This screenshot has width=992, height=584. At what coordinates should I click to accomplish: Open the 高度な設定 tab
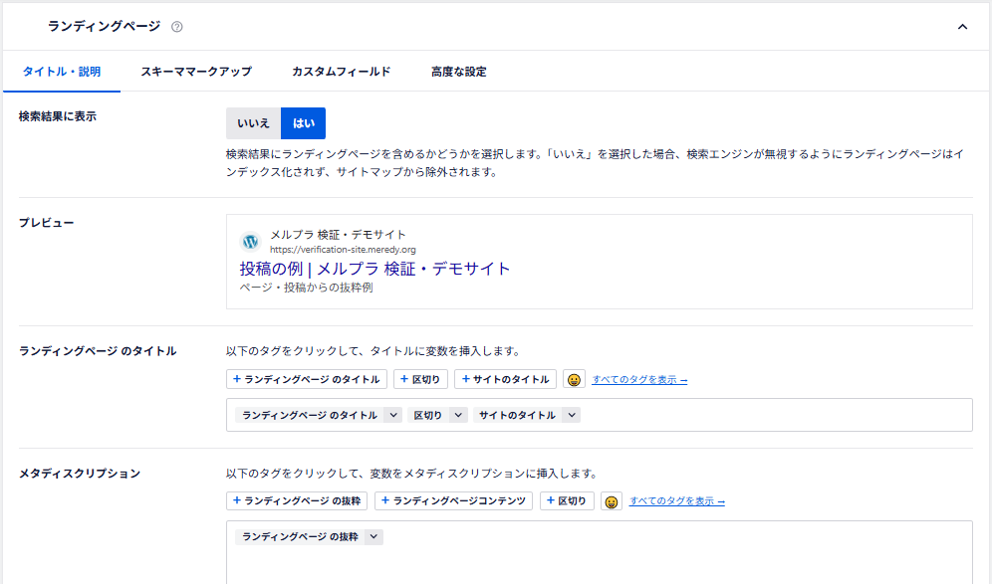[x=458, y=72]
